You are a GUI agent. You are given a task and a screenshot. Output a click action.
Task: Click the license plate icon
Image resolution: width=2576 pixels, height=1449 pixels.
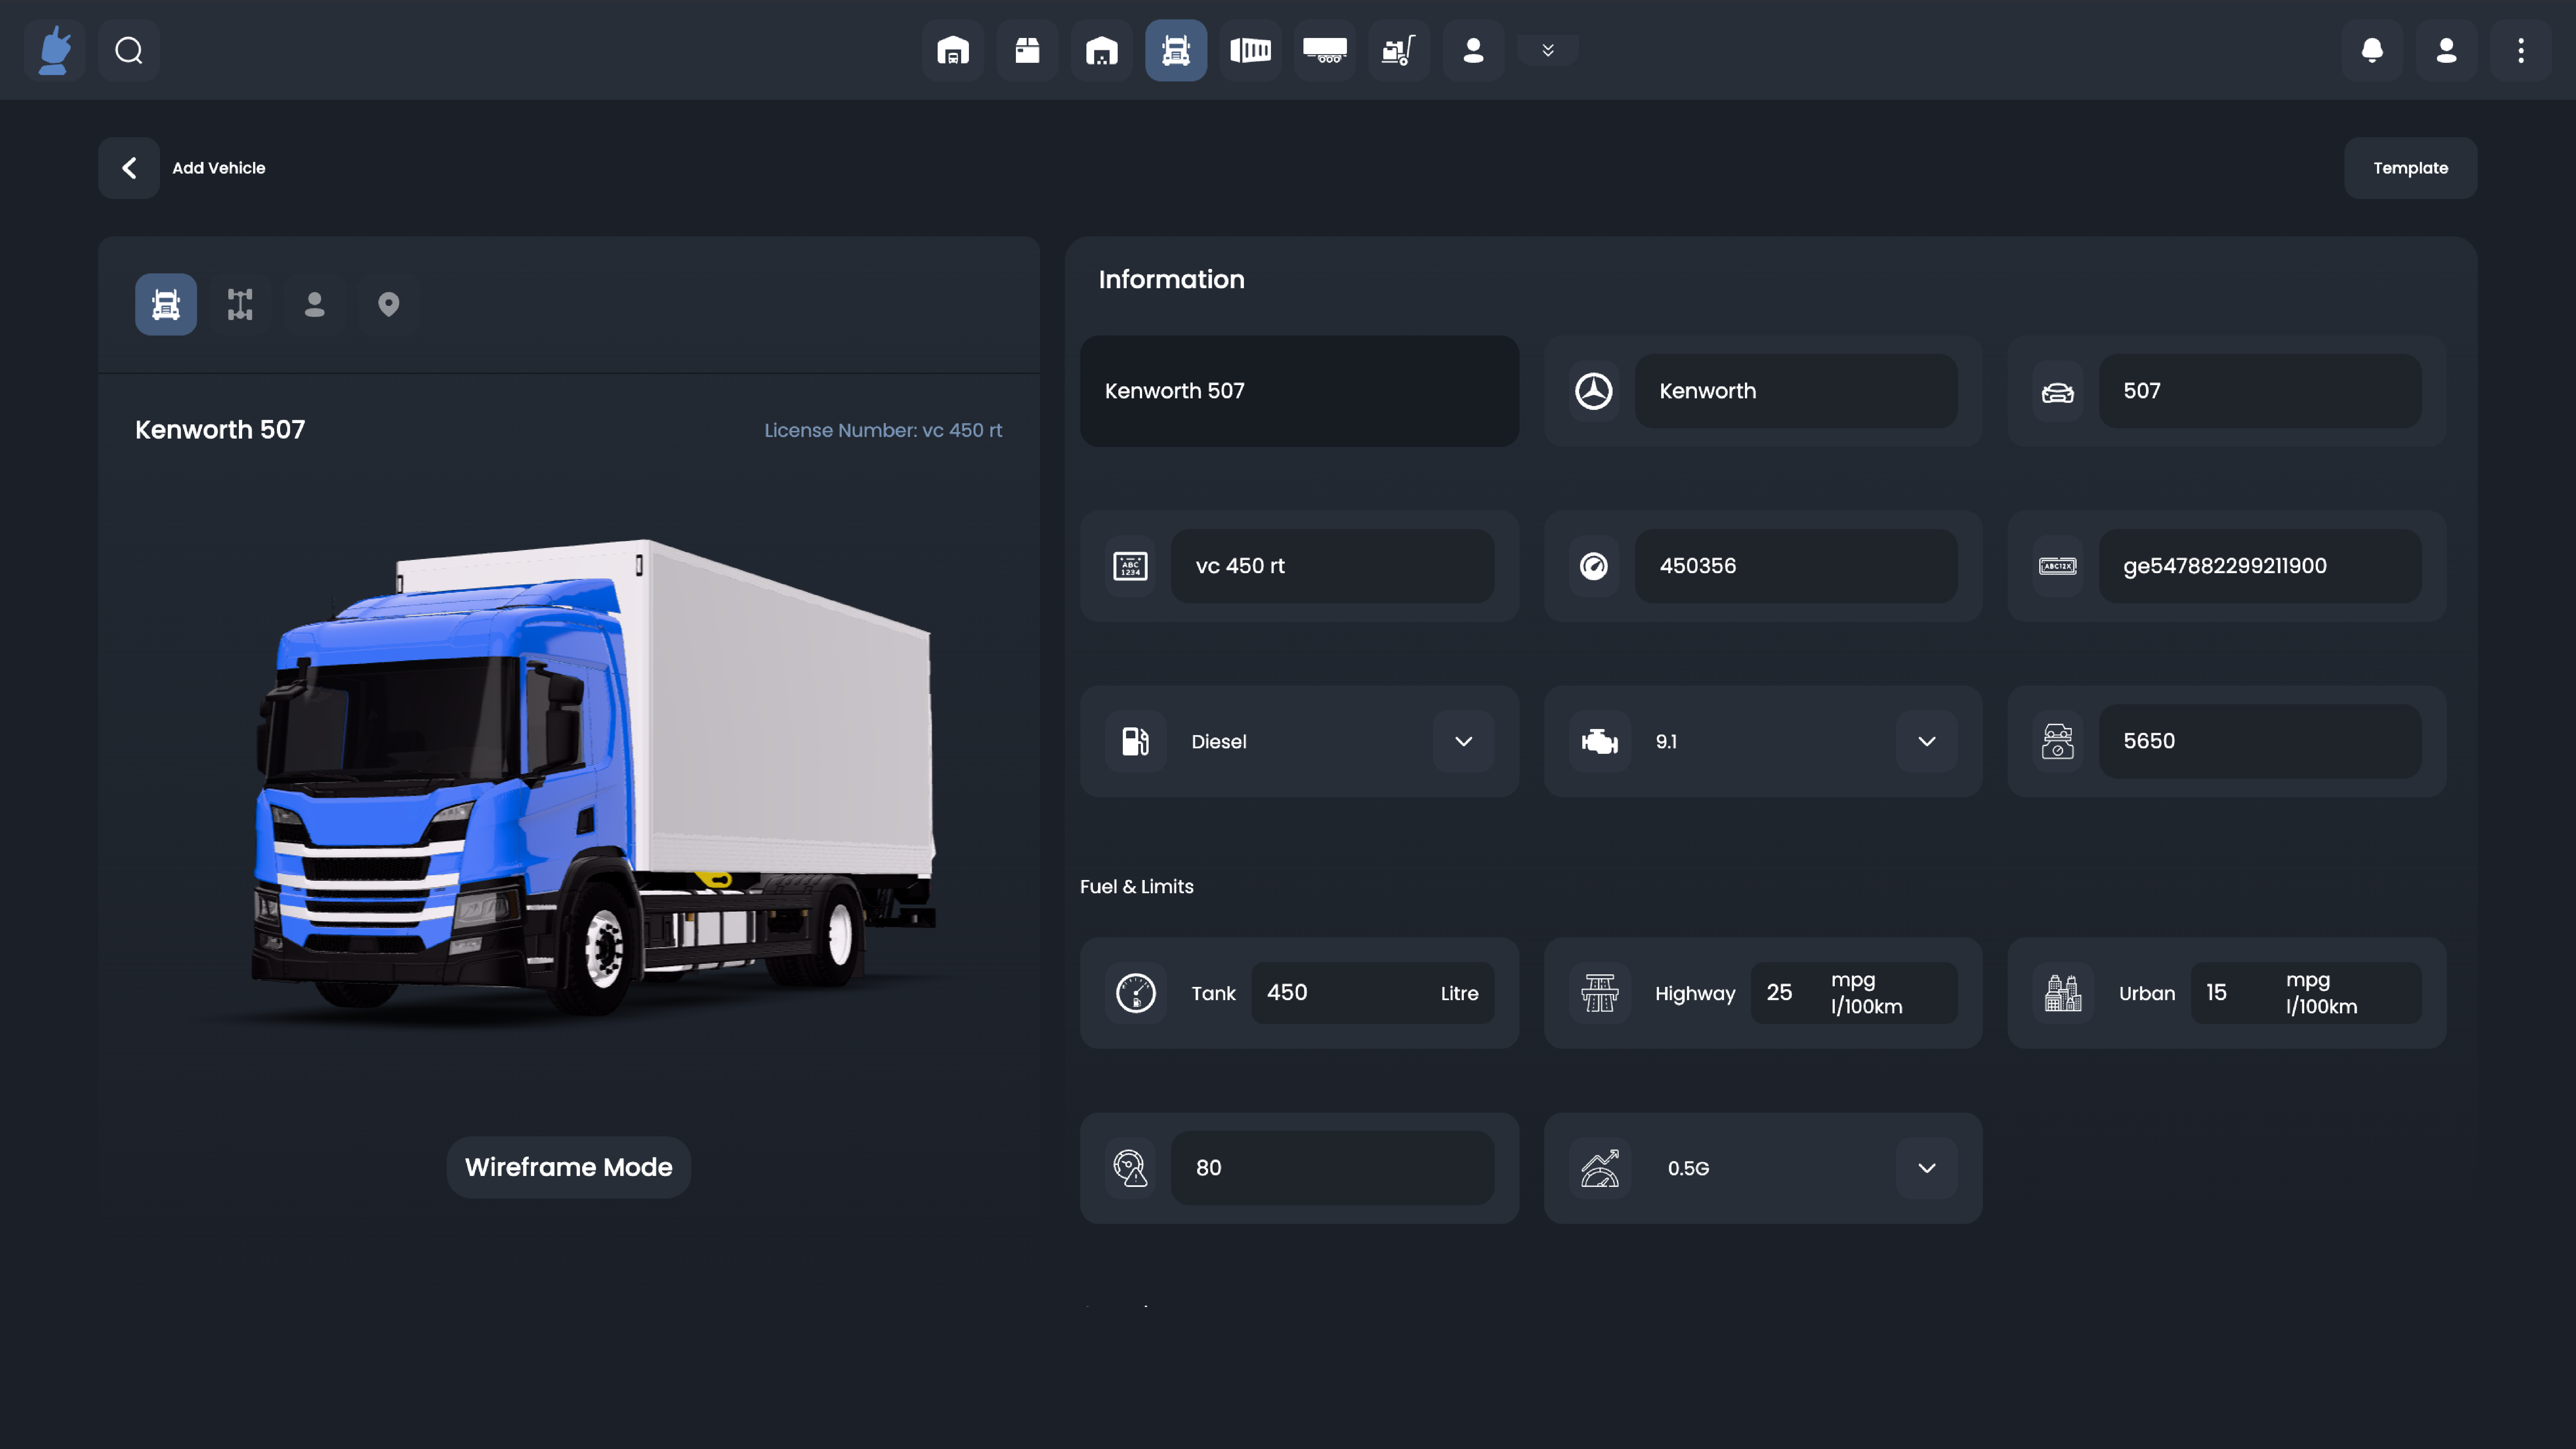[1130, 566]
